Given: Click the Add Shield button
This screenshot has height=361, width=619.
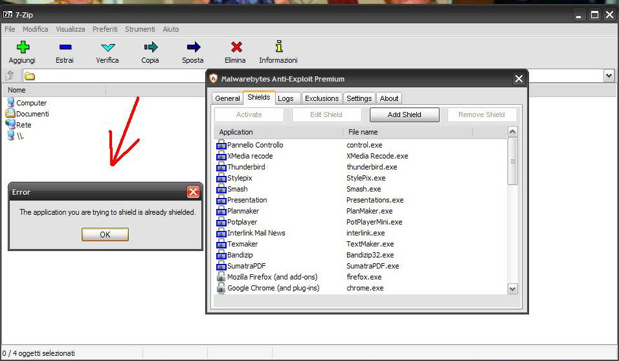Looking at the screenshot, I should 404,115.
